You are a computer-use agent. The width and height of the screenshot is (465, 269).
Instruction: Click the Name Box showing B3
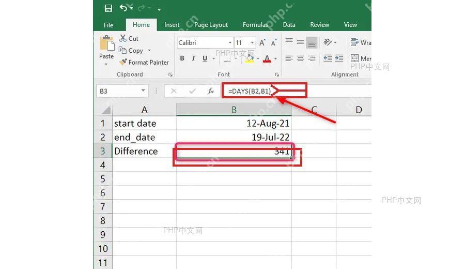tap(119, 91)
